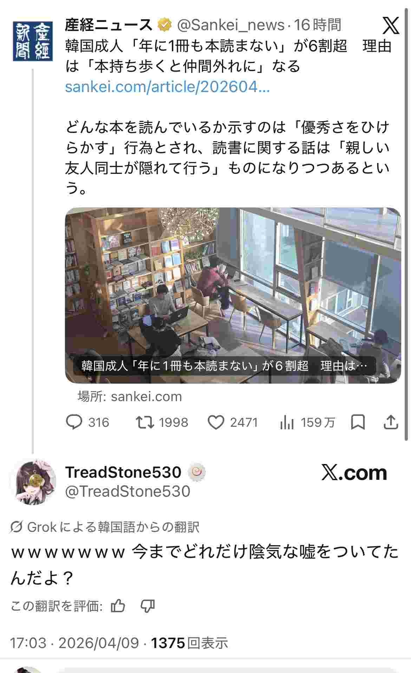
Task: Tap the share upload icon
Action: 391,422
